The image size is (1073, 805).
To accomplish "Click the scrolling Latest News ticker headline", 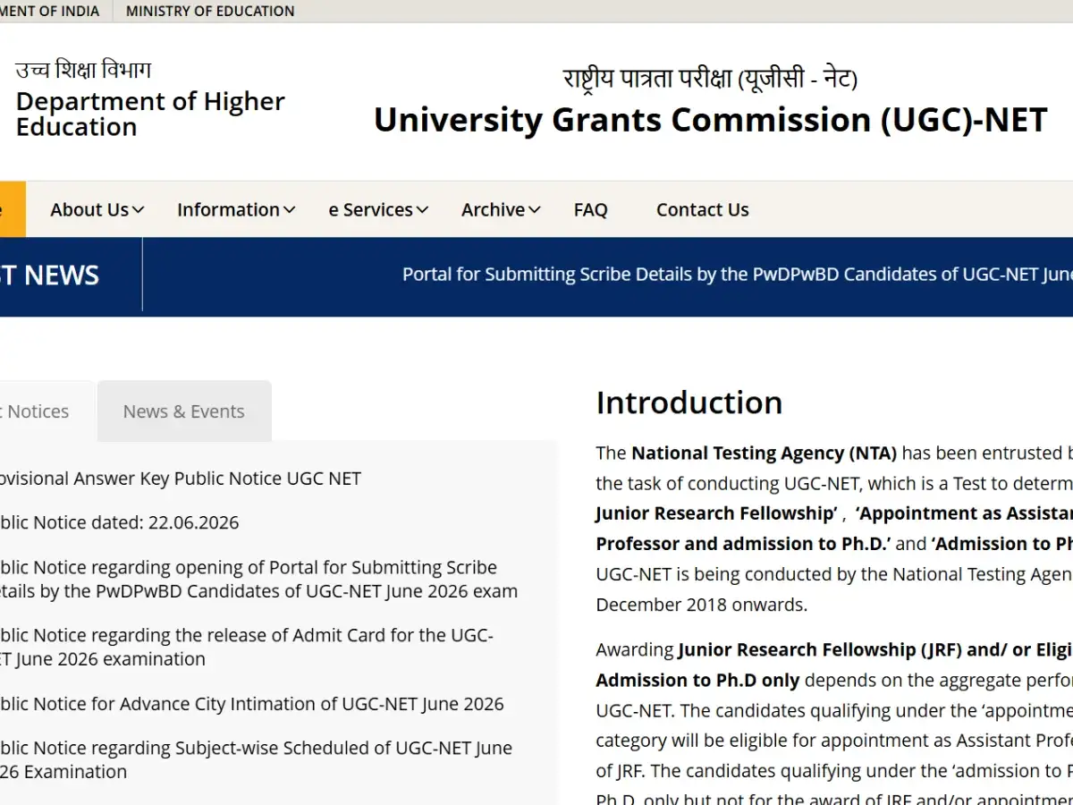I will [738, 275].
